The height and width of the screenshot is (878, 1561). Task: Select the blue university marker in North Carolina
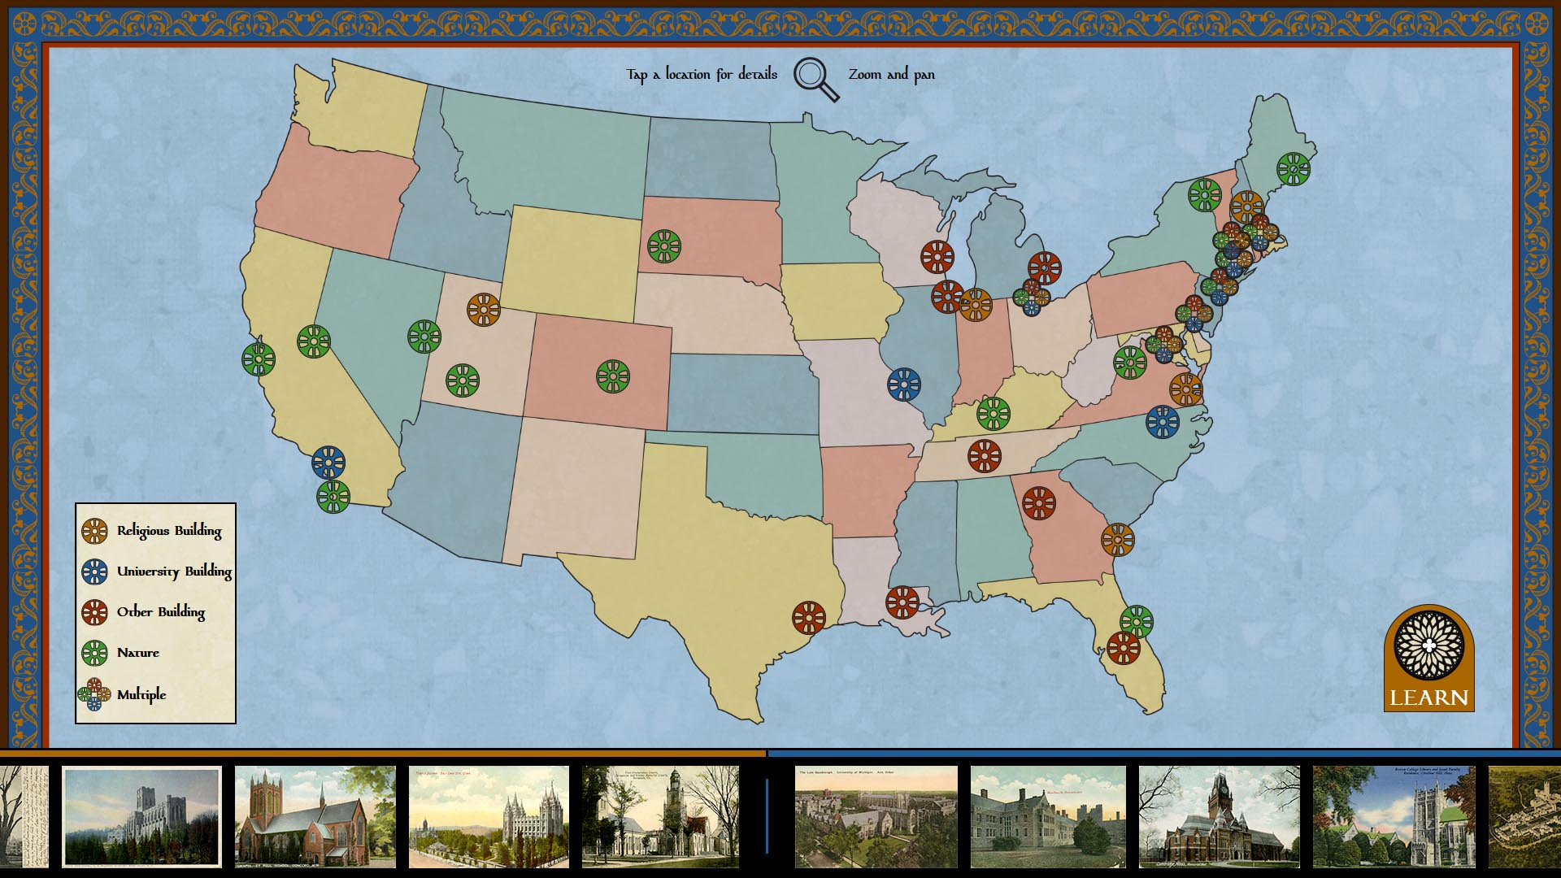pos(1163,422)
